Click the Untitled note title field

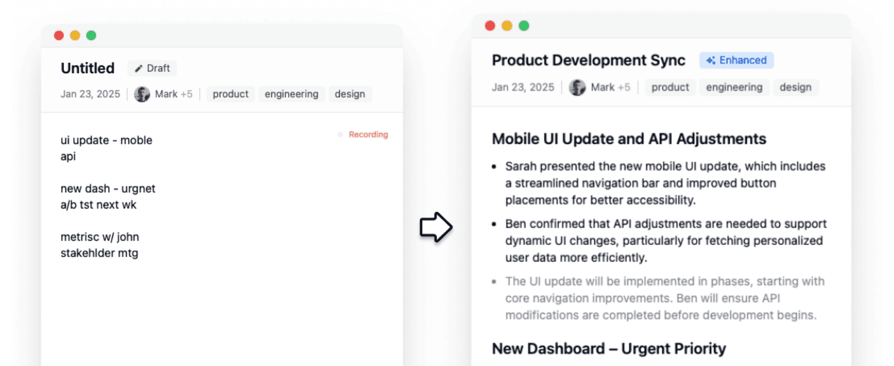tap(88, 68)
